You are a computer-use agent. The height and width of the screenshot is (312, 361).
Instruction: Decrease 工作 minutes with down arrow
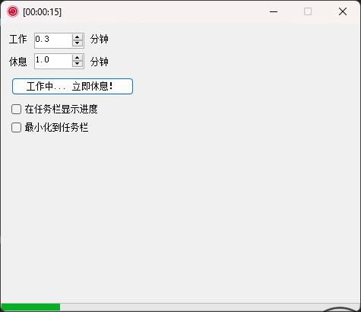tap(78, 43)
